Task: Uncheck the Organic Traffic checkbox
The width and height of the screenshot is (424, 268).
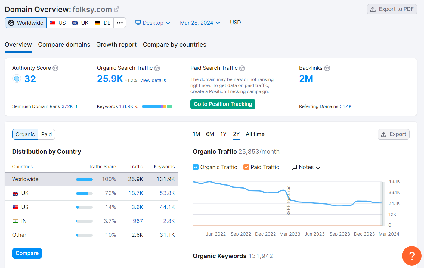Action: click(x=195, y=167)
